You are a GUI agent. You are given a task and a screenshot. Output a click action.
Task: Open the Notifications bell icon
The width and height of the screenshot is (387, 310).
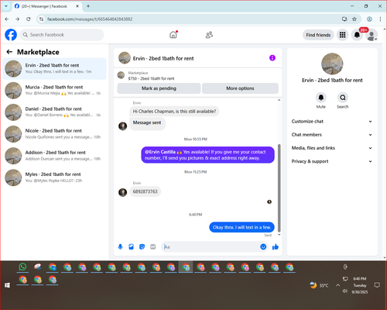(x=357, y=35)
